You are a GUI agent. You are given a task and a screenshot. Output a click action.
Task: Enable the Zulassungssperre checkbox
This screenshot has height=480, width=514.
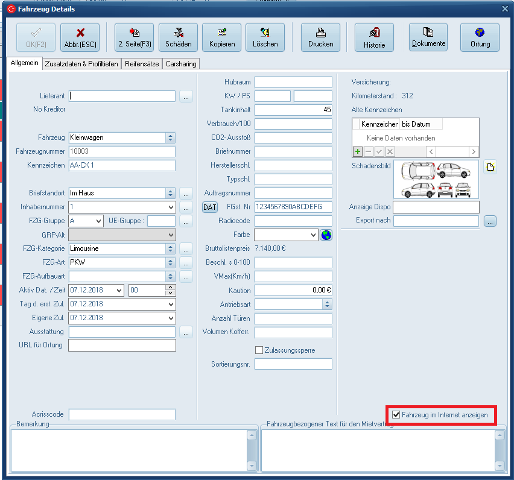click(x=259, y=350)
